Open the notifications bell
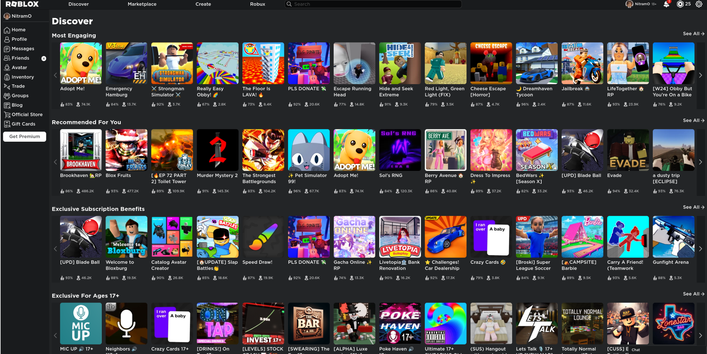The height and width of the screenshot is (354, 707). [666, 4]
